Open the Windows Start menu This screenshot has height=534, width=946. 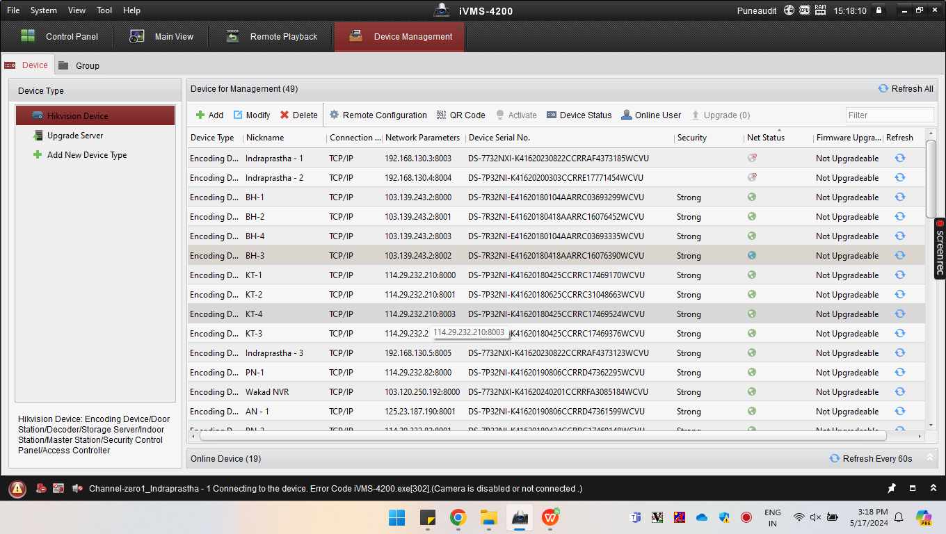[x=396, y=517]
